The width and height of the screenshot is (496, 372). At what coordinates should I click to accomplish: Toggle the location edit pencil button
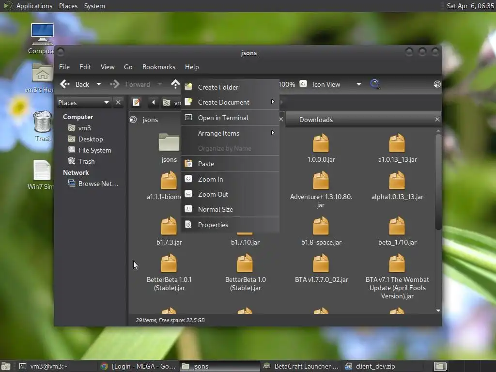point(137,102)
